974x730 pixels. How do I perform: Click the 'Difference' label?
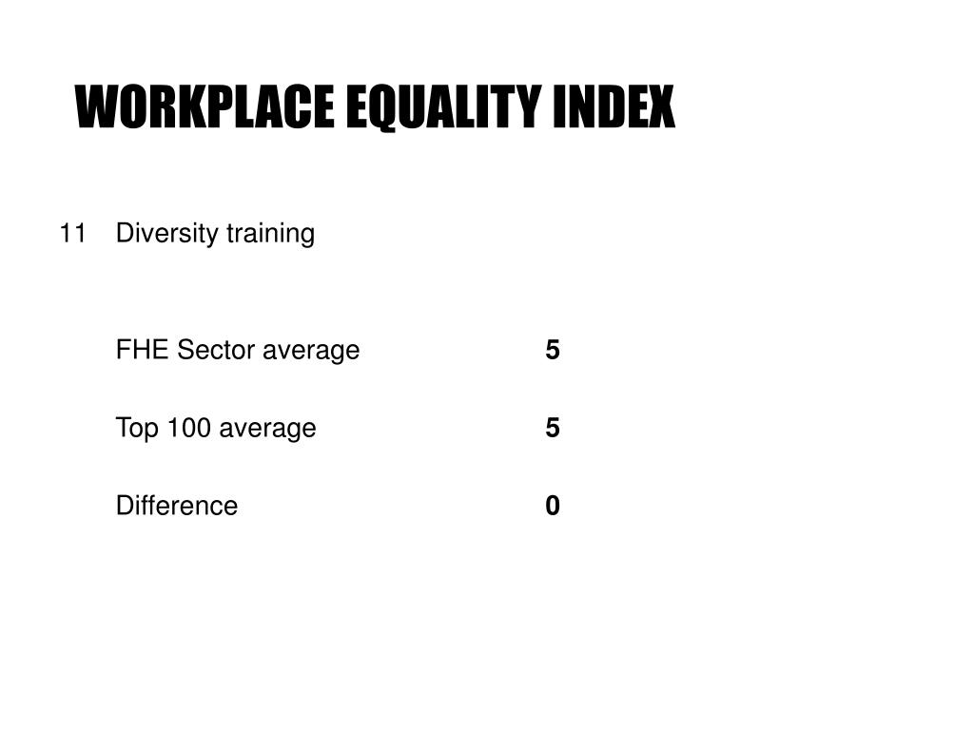point(176,506)
